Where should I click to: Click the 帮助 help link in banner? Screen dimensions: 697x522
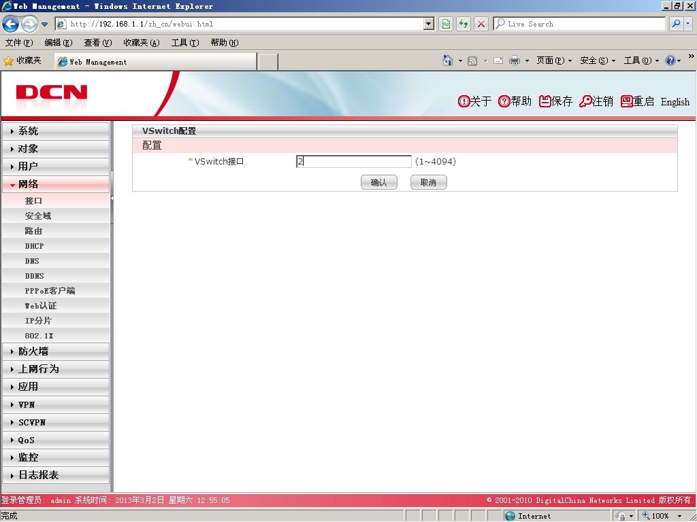click(x=515, y=102)
